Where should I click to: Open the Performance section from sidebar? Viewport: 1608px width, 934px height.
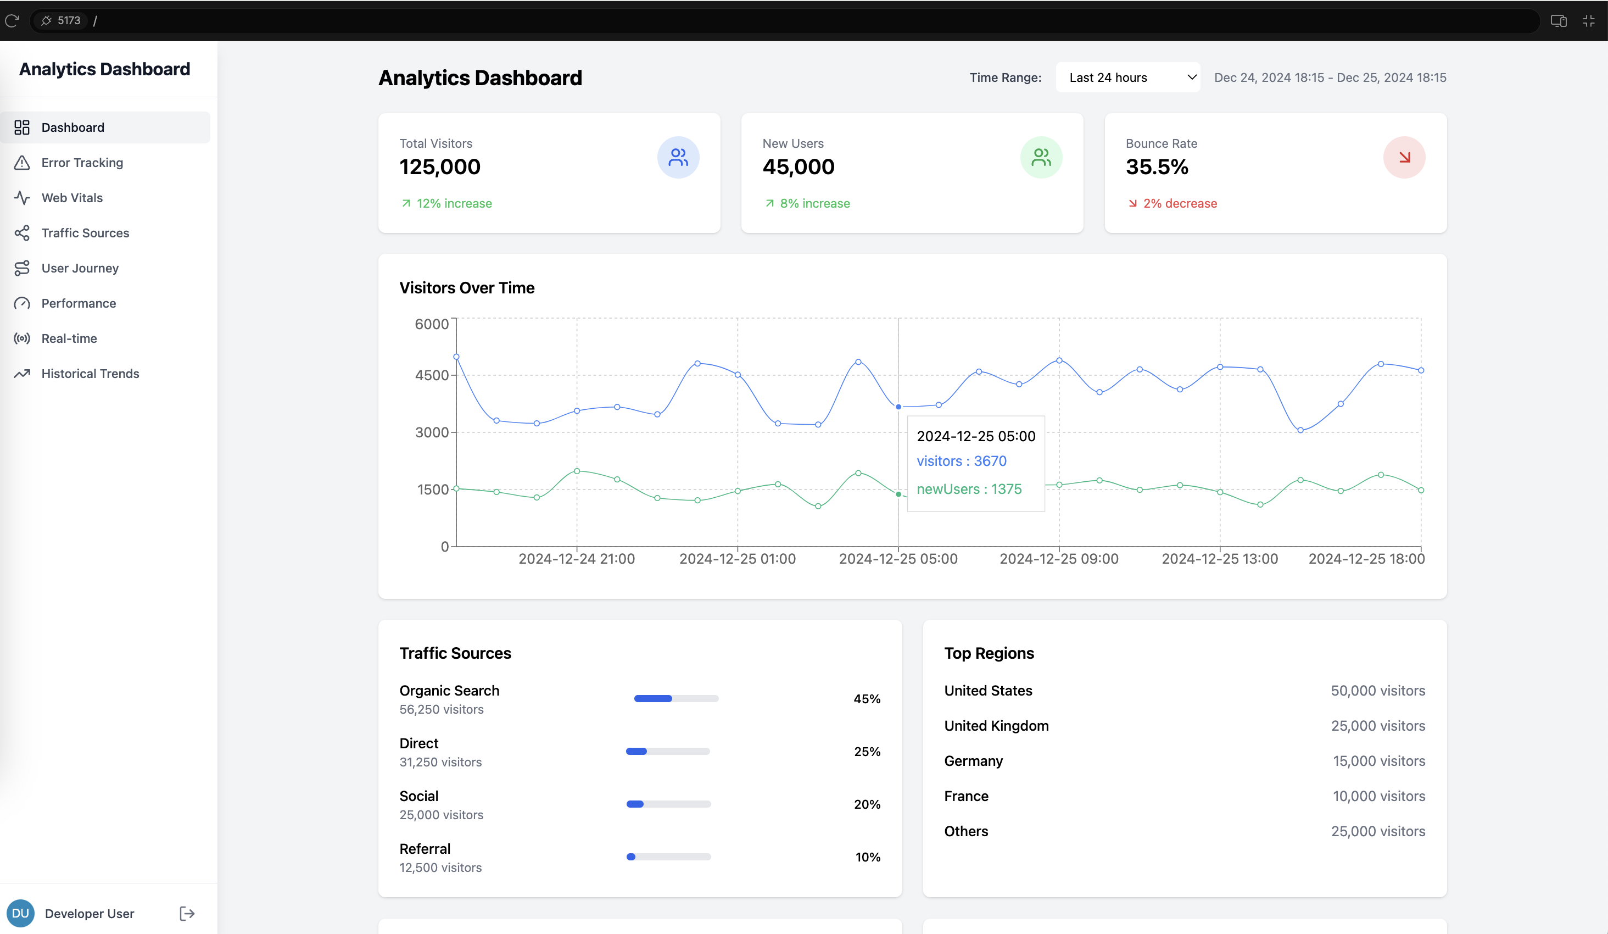point(78,303)
